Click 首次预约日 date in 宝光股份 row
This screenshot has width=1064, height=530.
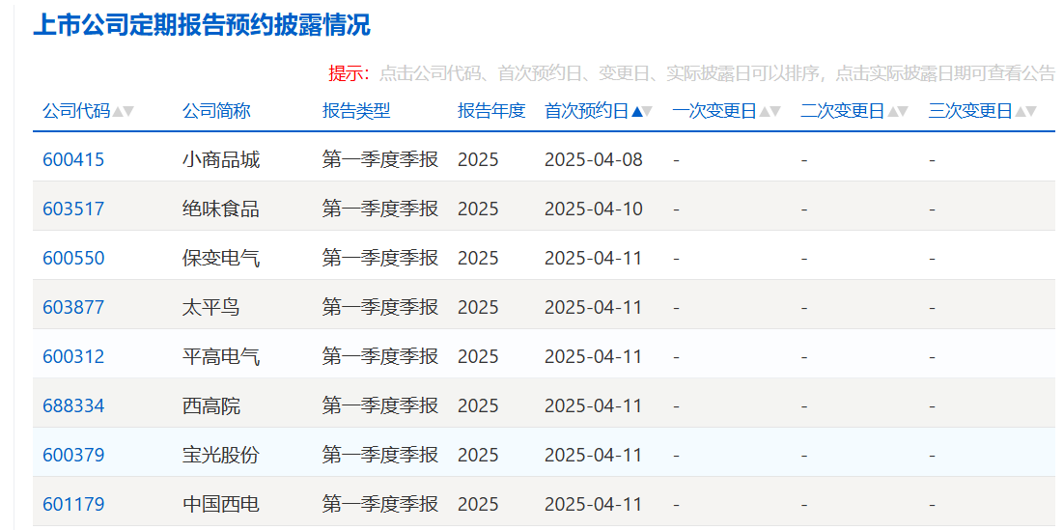593,455
